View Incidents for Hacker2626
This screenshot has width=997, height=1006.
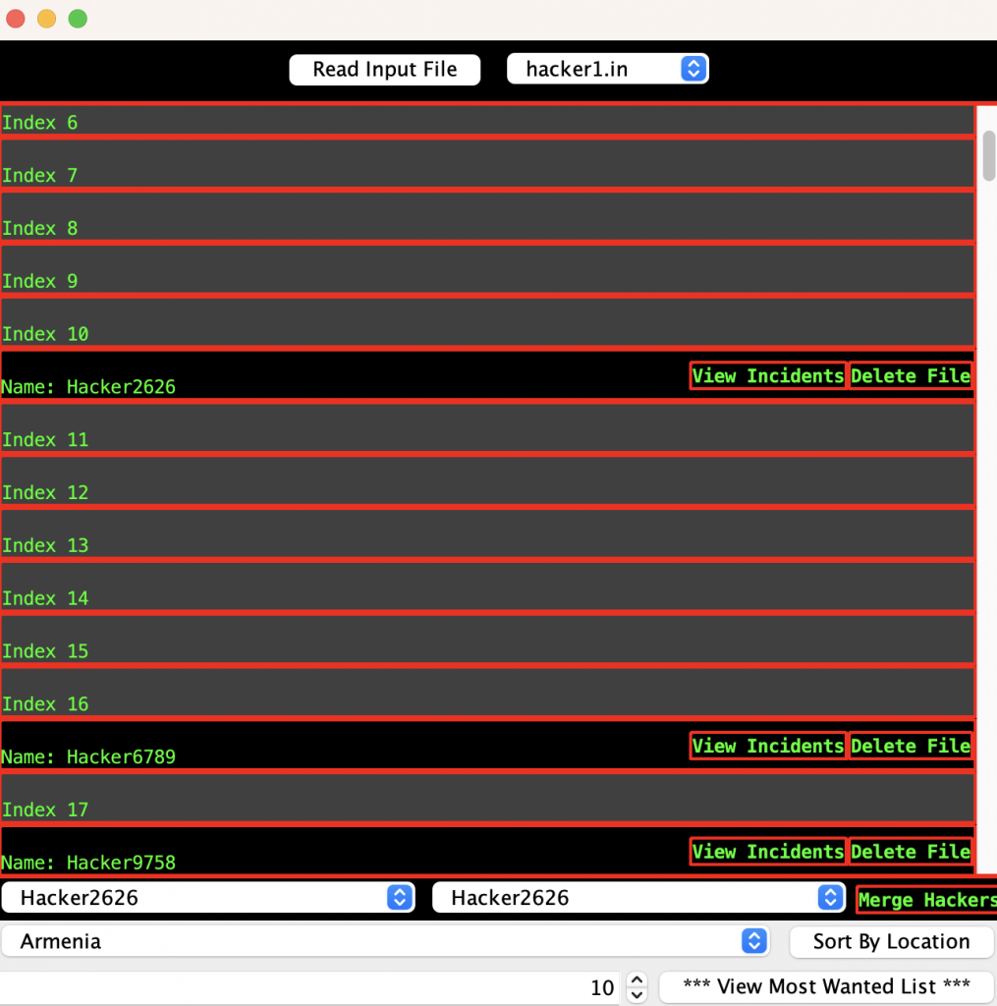click(x=767, y=376)
